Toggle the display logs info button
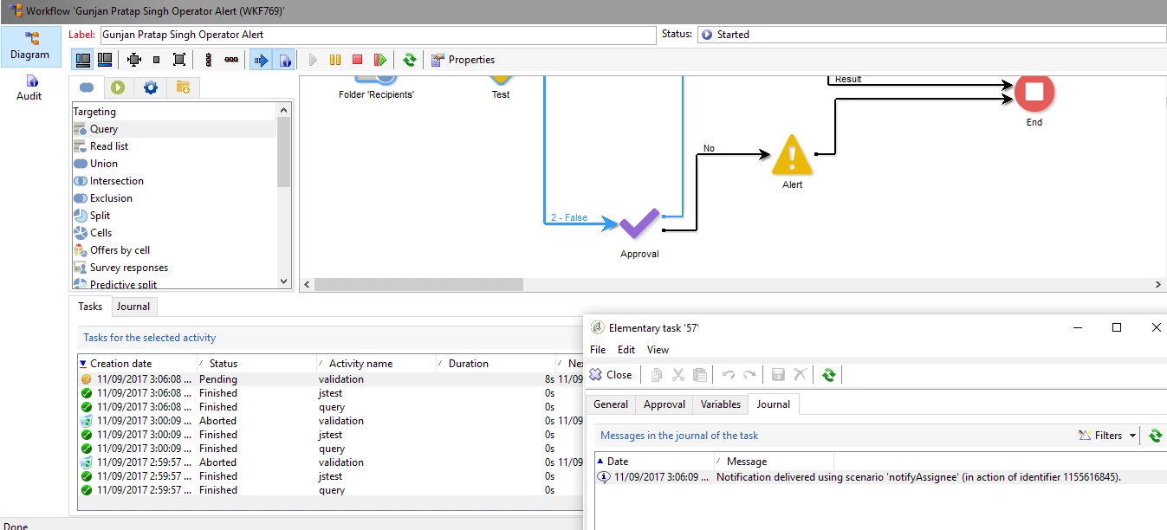This screenshot has height=530, width=1167. click(283, 60)
